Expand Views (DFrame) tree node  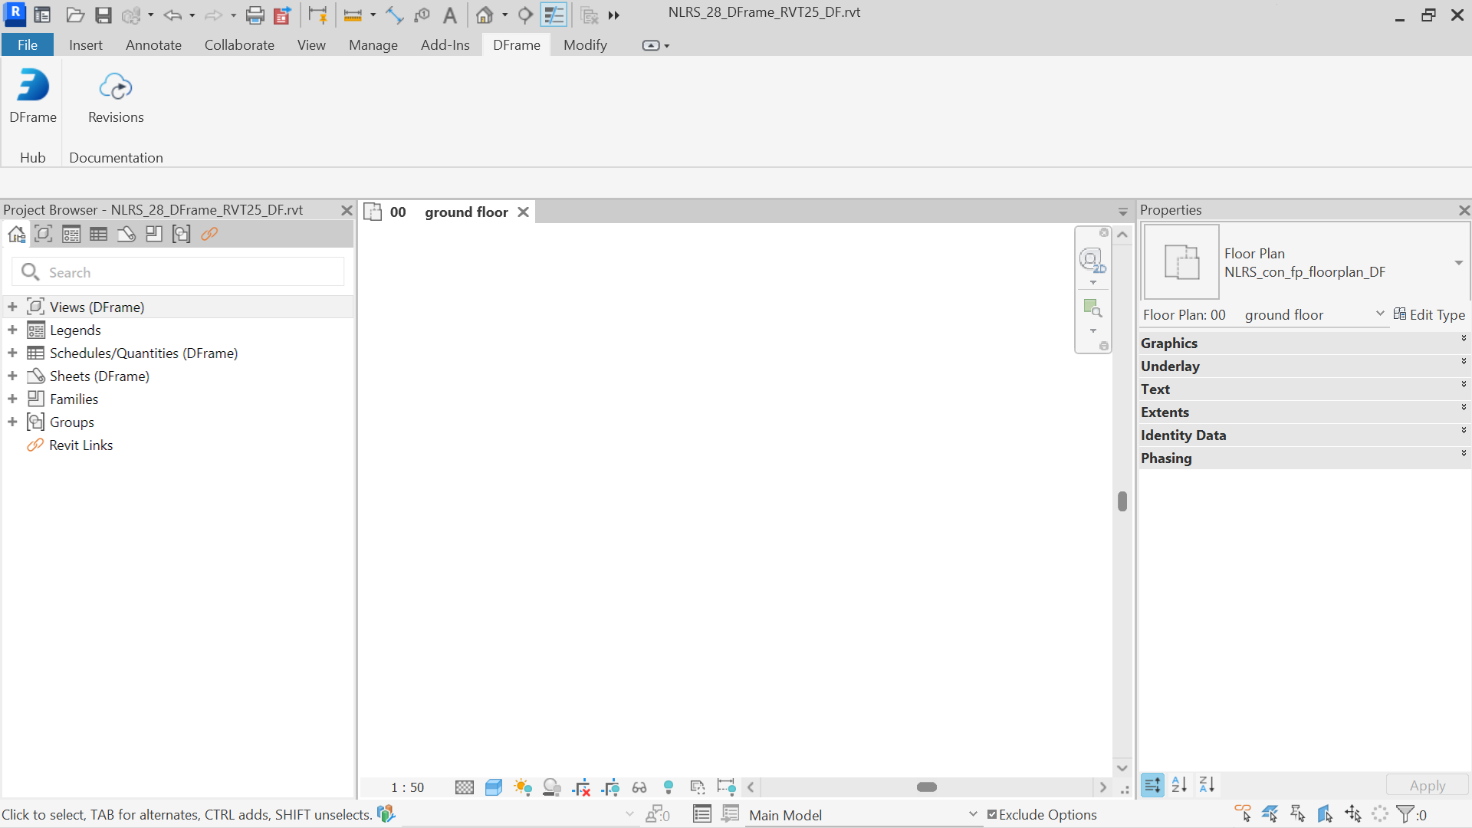(12, 307)
